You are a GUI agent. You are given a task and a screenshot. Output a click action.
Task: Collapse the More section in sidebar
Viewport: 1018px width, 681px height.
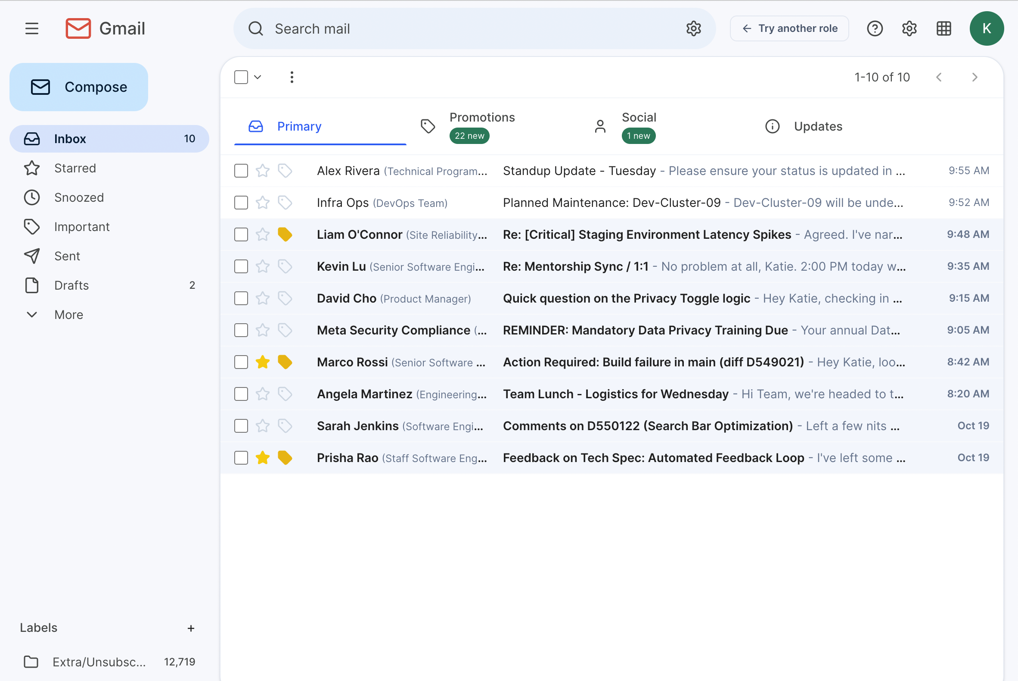click(x=32, y=315)
